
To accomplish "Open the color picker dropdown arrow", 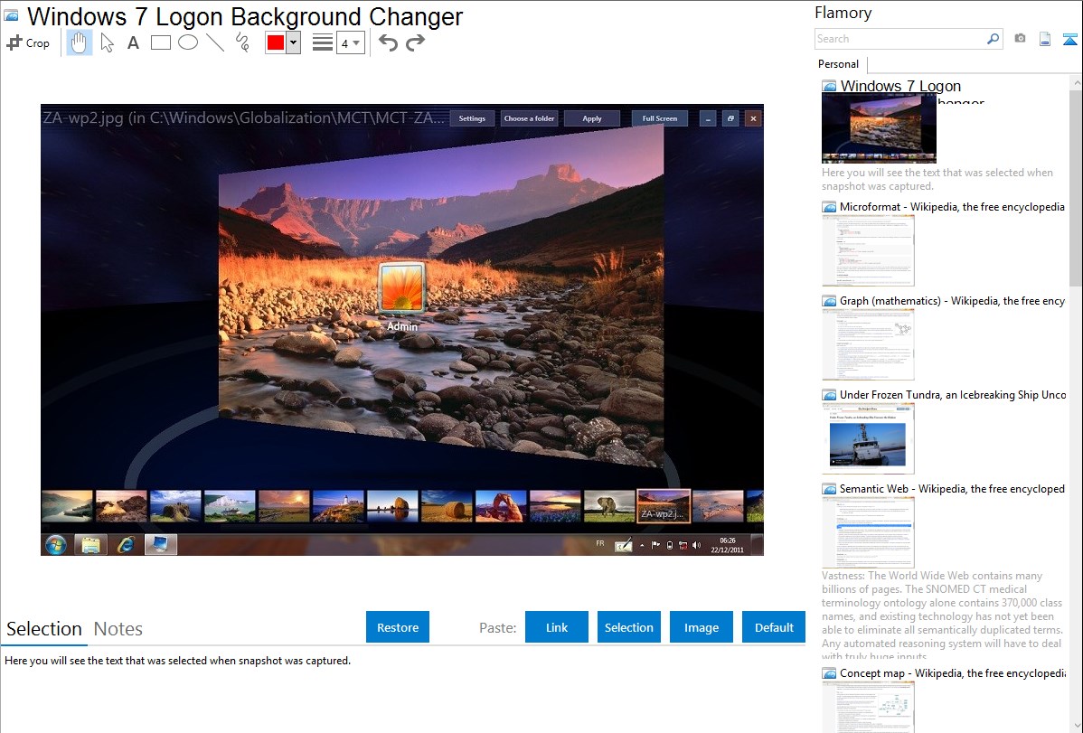I will click(293, 42).
